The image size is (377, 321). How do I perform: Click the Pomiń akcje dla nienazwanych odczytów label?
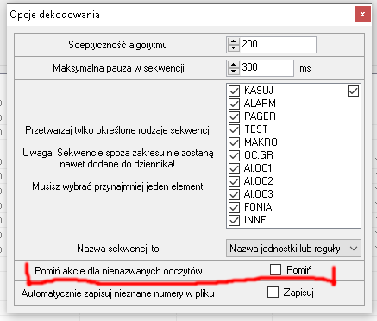(x=118, y=271)
